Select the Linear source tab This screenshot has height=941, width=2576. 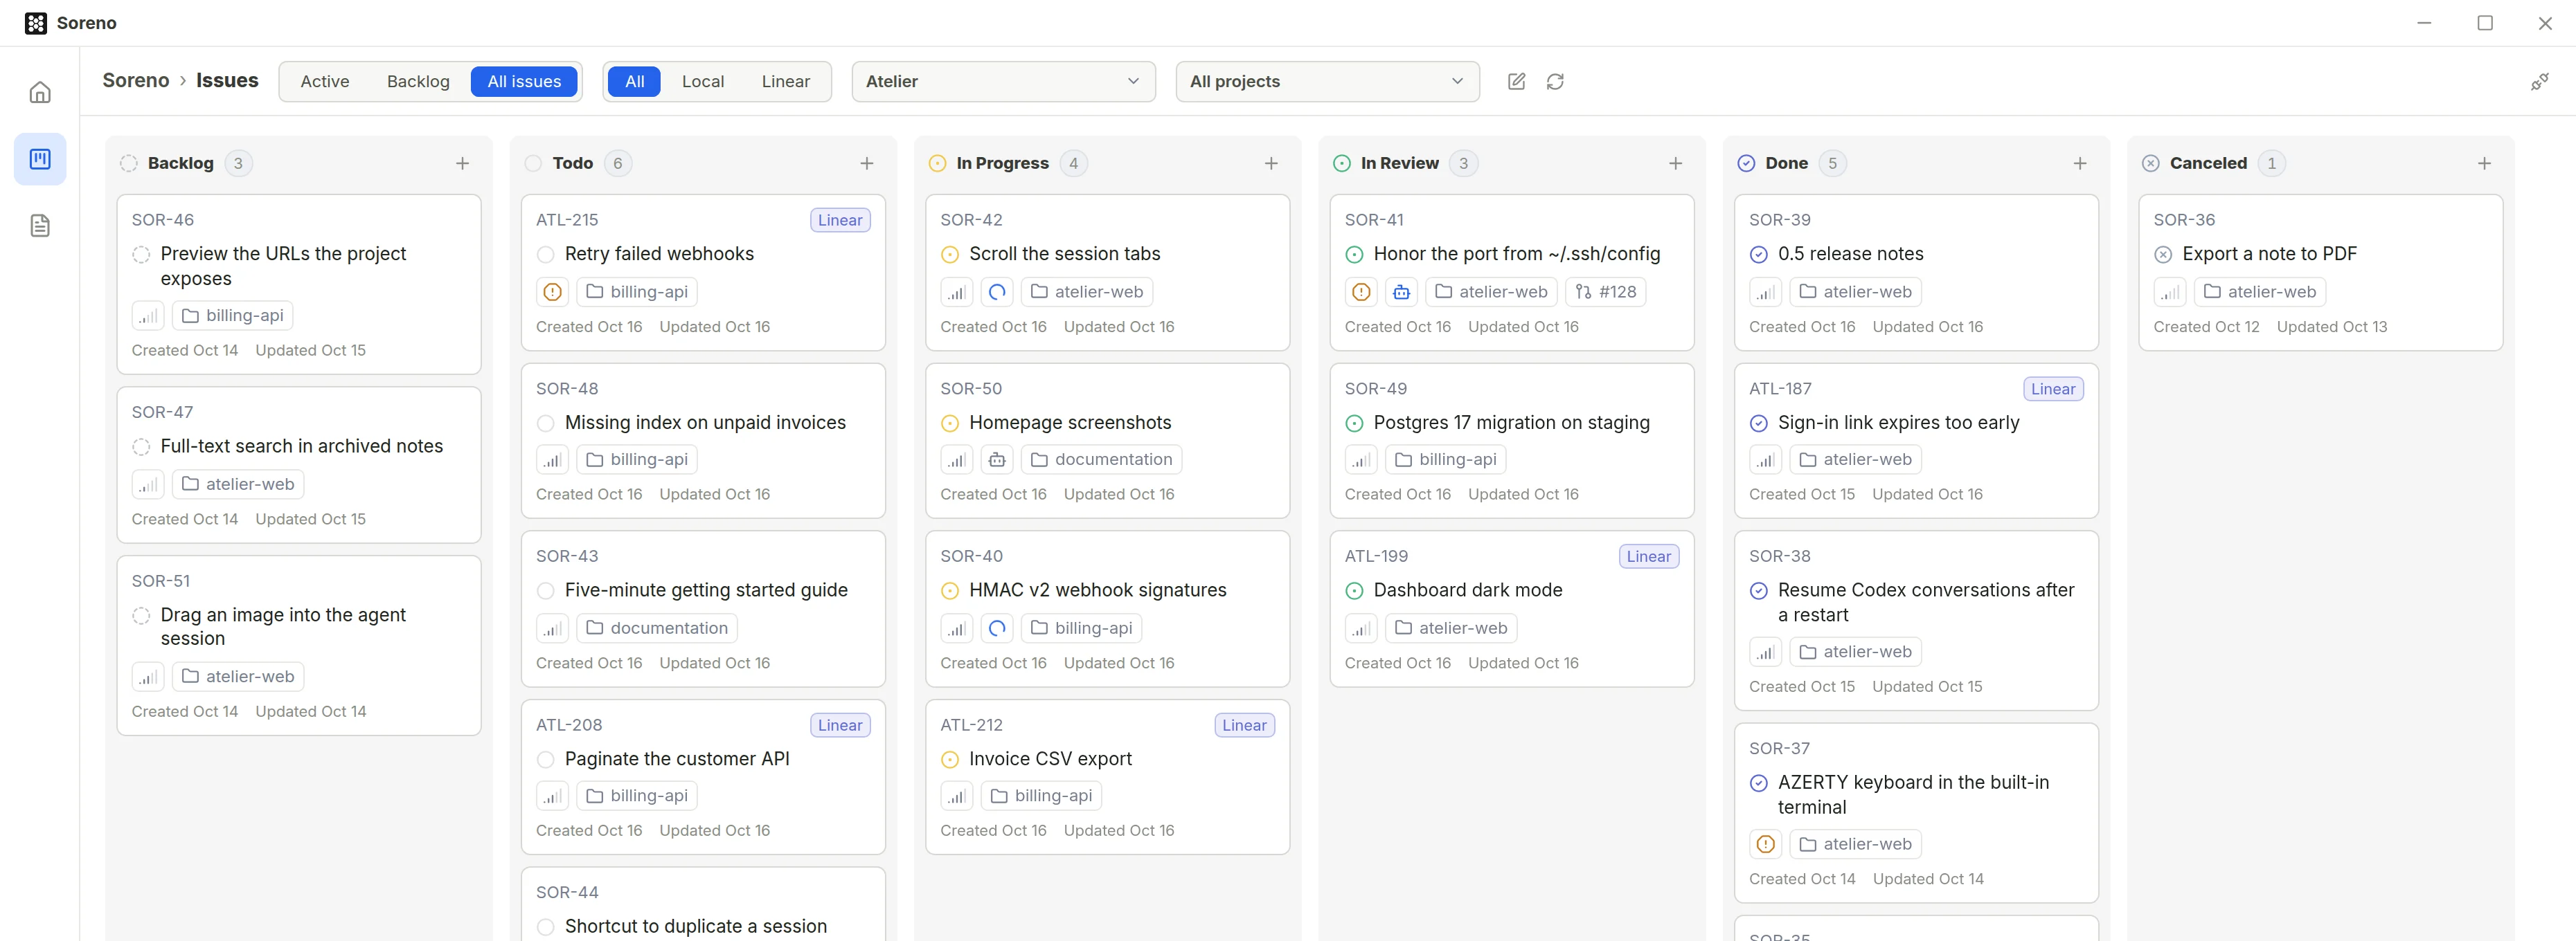click(786, 81)
